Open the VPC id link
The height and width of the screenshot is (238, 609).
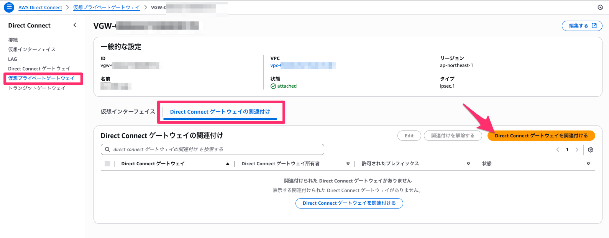pos(303,65)
